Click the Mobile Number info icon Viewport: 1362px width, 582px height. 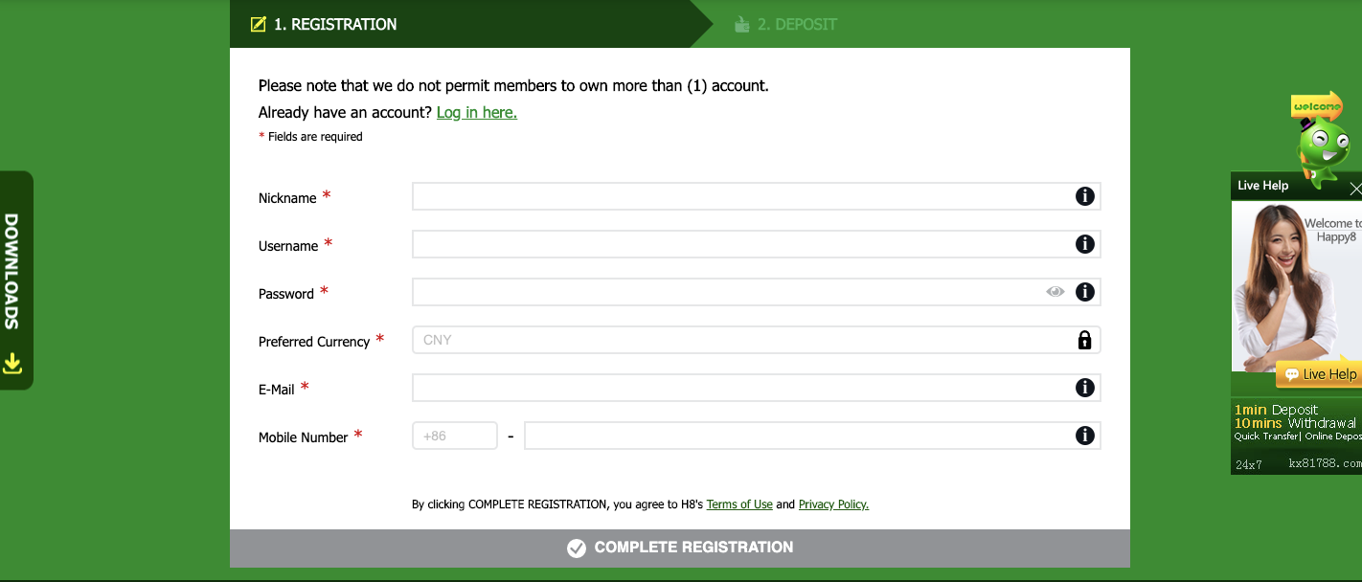click(x=1084, y=436)
